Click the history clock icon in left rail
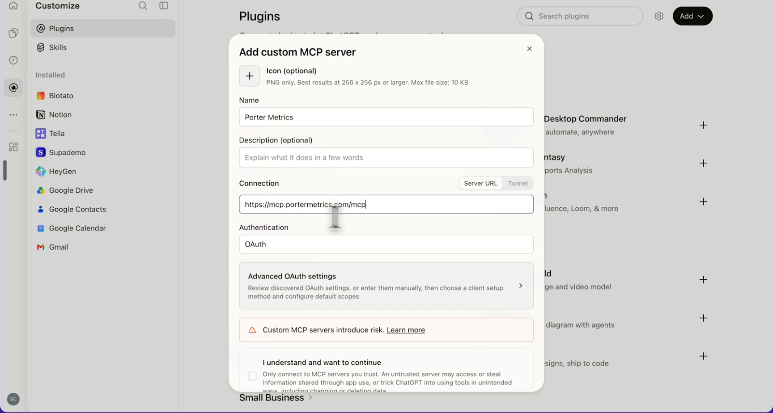The width and height of the screenshot is (773, 413). 13,60
